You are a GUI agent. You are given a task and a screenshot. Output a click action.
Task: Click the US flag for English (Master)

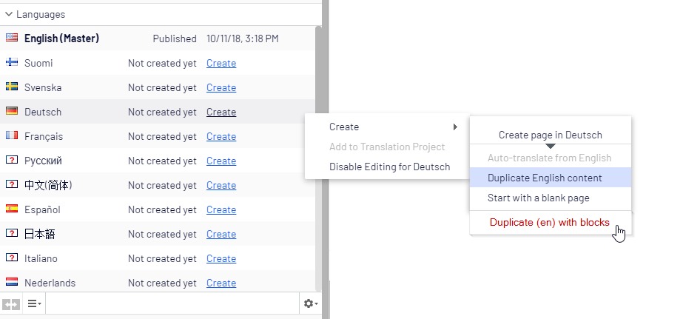(11, 38)
